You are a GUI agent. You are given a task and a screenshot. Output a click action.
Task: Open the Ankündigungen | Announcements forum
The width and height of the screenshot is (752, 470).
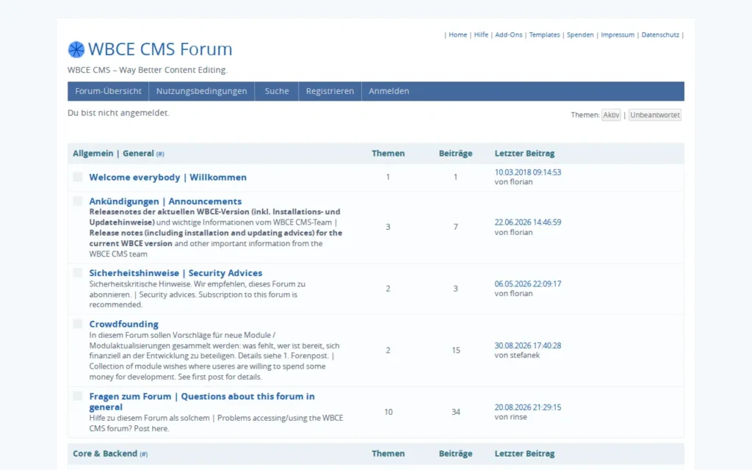click(x=165, y=201)
